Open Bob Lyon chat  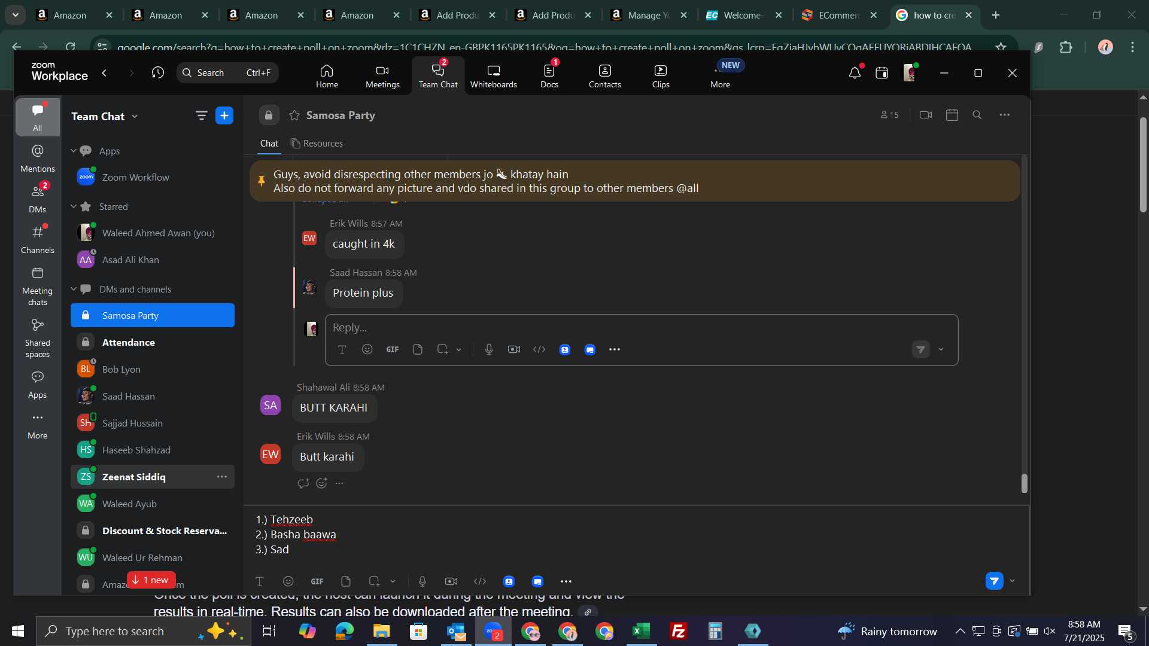(x=153, y=370)
